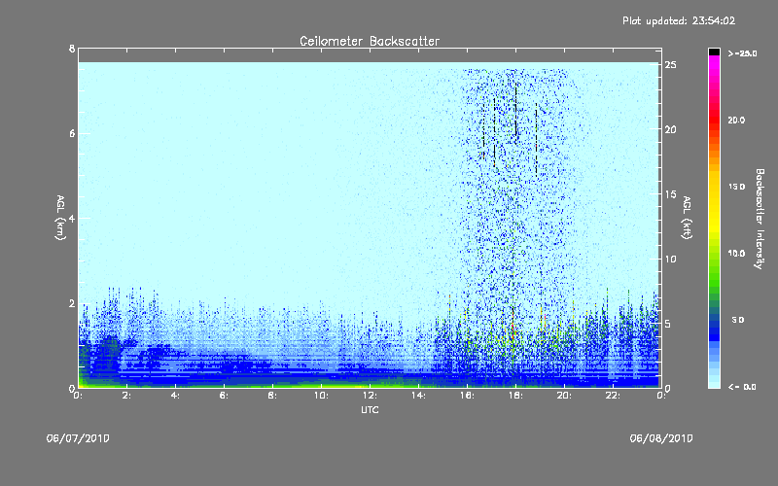
Task: Click the 2 tick on km axis
Action: coord(72,303)
